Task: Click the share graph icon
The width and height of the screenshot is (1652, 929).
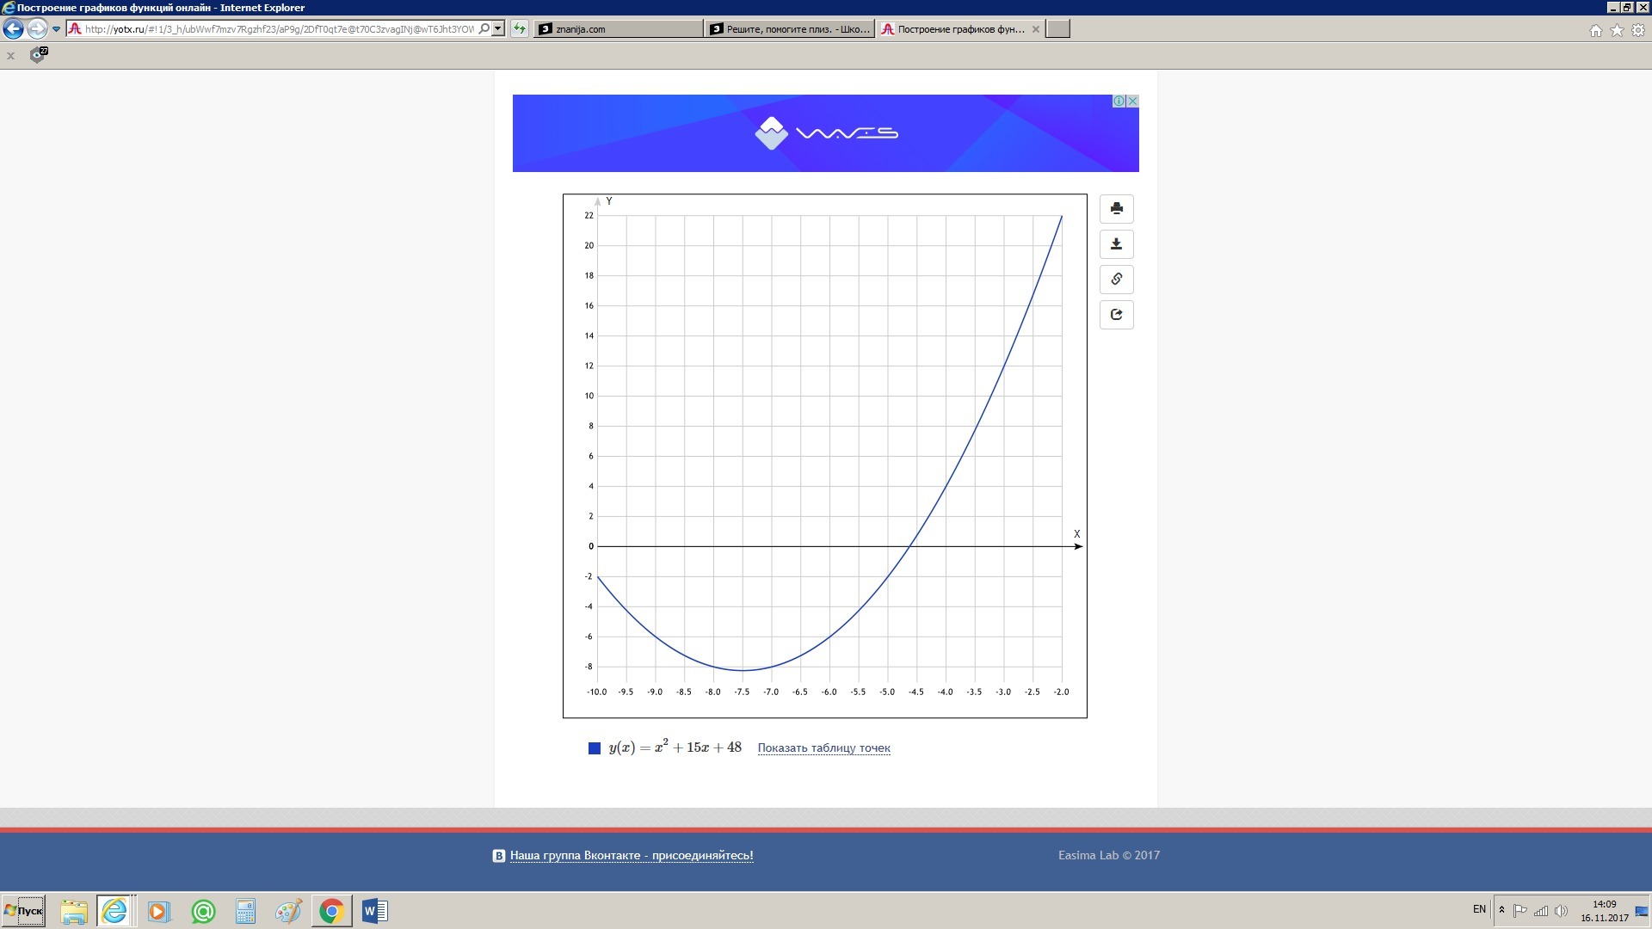Action: (x=1116, y=315)
